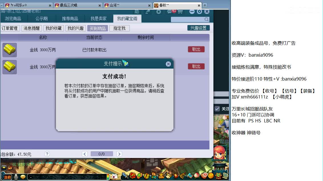Click the sword attack icon in game toolbar

point(125,176)
